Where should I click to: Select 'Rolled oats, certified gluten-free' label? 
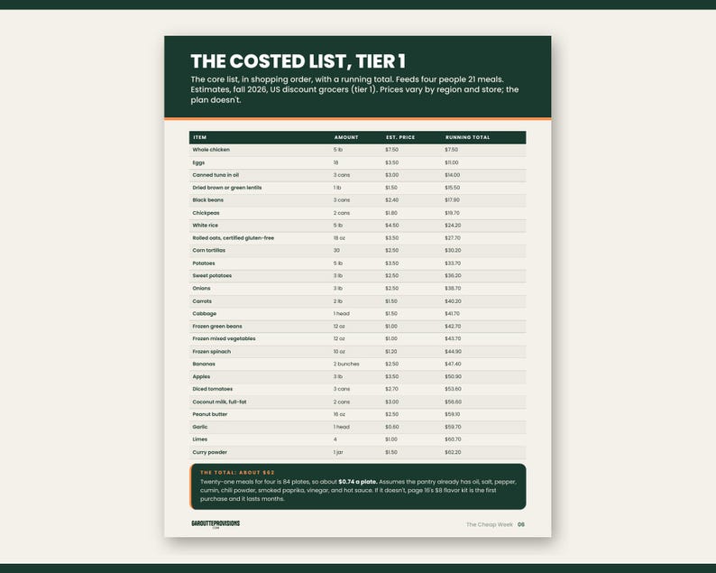coord(234,238)
